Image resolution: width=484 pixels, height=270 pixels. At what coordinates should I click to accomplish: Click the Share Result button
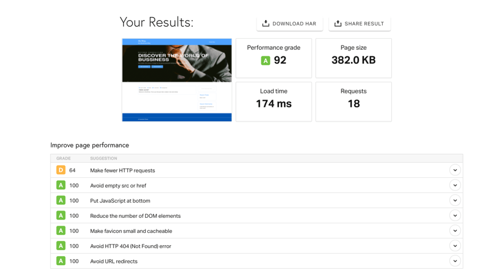[360, 24]
